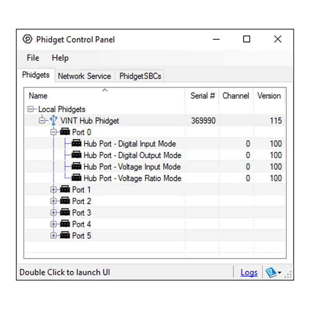Image resolution: width=310 pixels, height=310 pixels.
Task: Open the help book icon in status bar
Action: (271, 272)
